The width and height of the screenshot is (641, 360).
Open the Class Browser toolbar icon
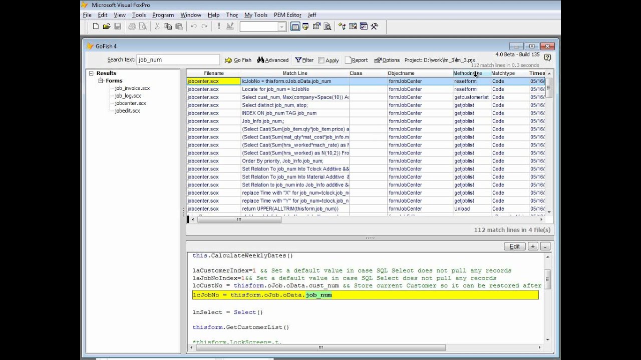click(342, 26)
